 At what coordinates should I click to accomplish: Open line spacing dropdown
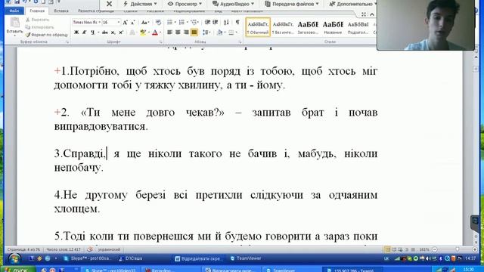pos(206,32)
